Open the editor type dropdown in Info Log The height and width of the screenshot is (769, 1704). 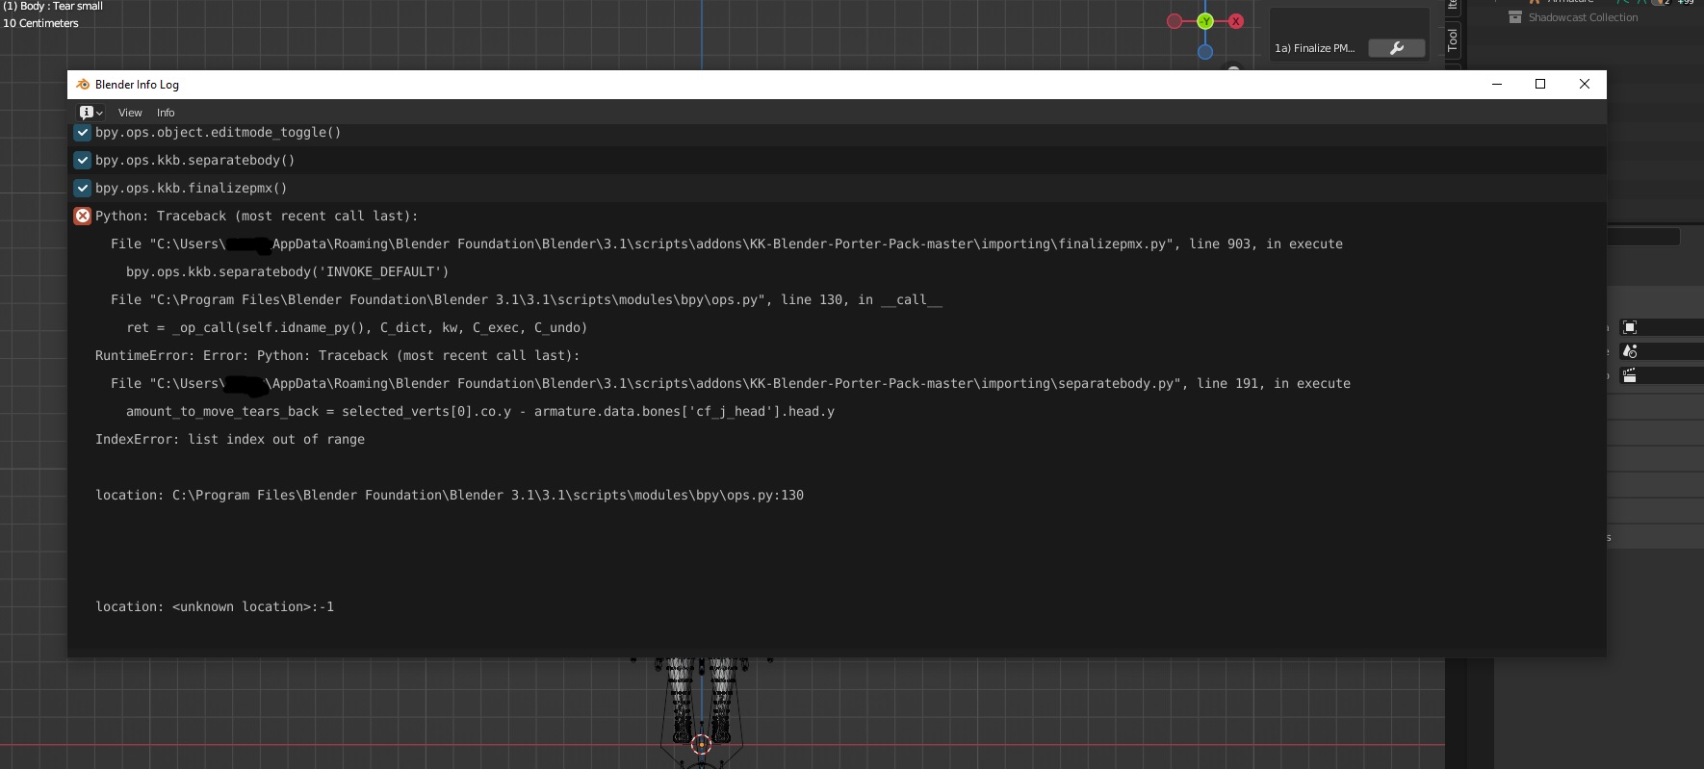click(90, 113)
